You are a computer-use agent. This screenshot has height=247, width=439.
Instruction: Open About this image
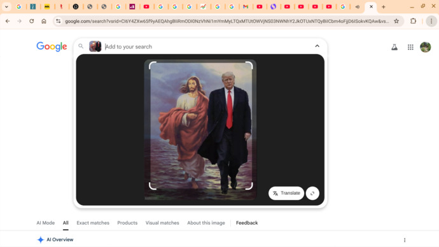[206, 223]
